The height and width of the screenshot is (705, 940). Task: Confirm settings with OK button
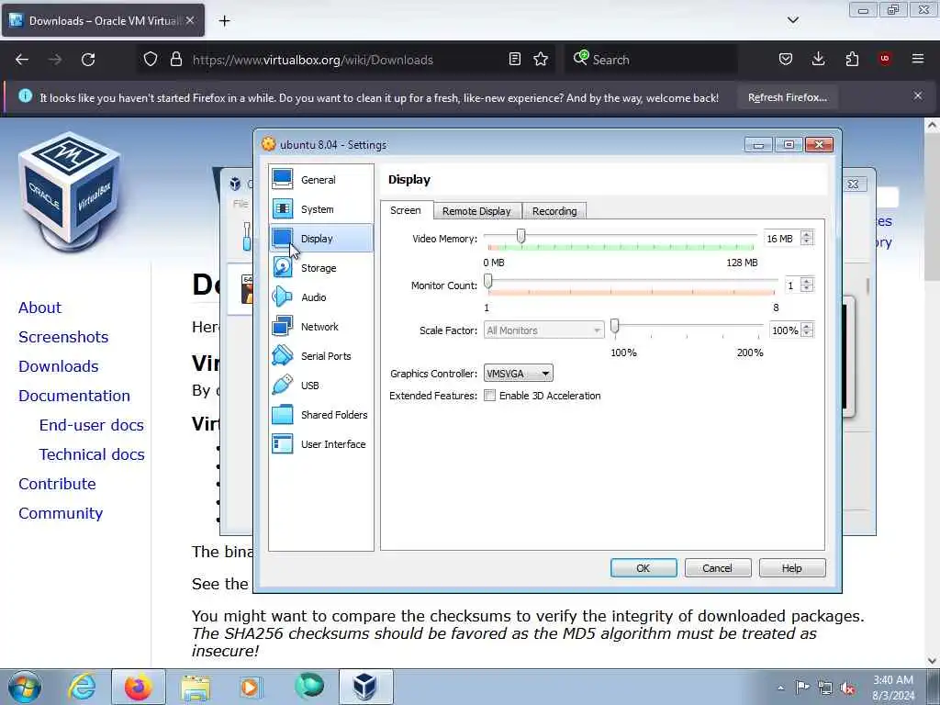coord(643,567)
